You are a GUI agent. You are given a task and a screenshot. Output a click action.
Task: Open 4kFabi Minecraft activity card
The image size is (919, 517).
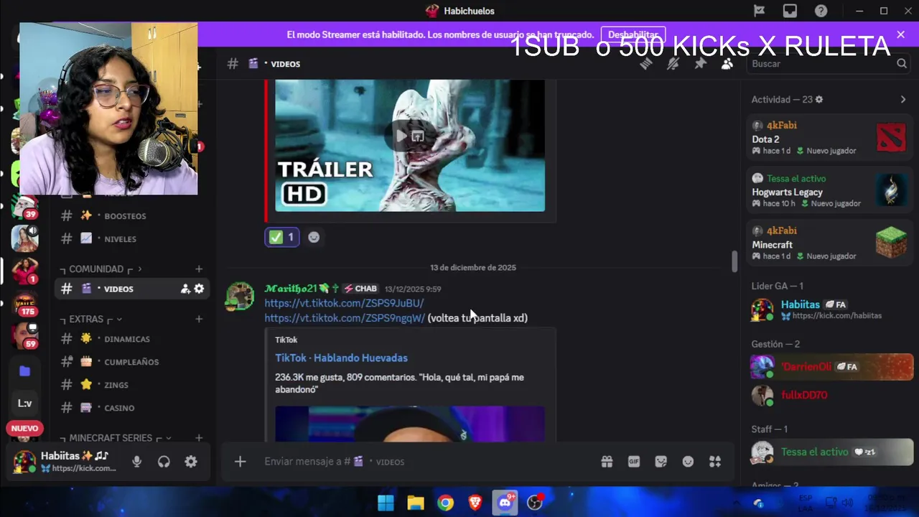(x=829, y=243)
